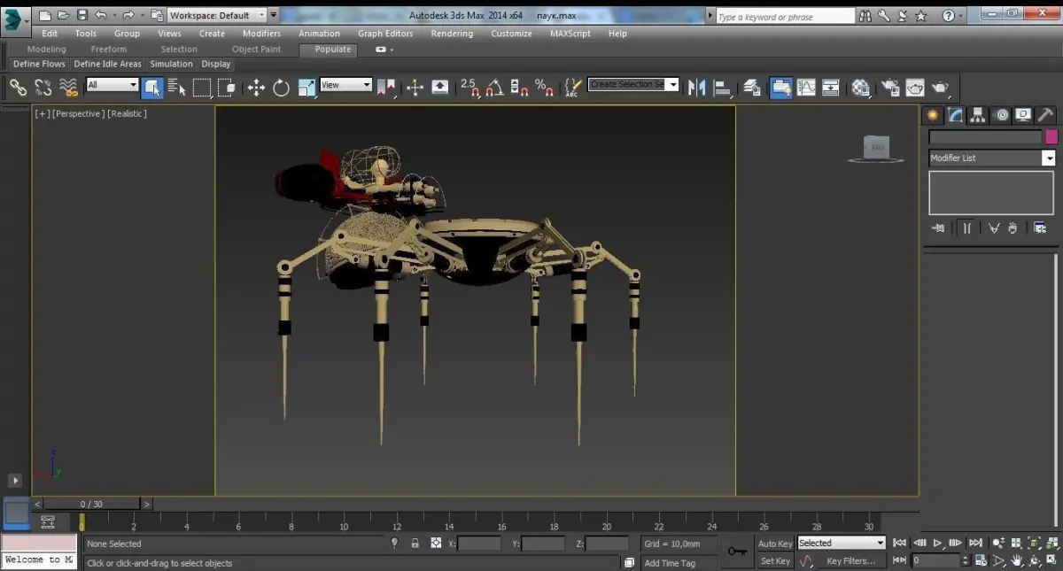Open the Schematic View
Image resolution: width=1063 pixels, height=571 pixels.
(831, 87)
